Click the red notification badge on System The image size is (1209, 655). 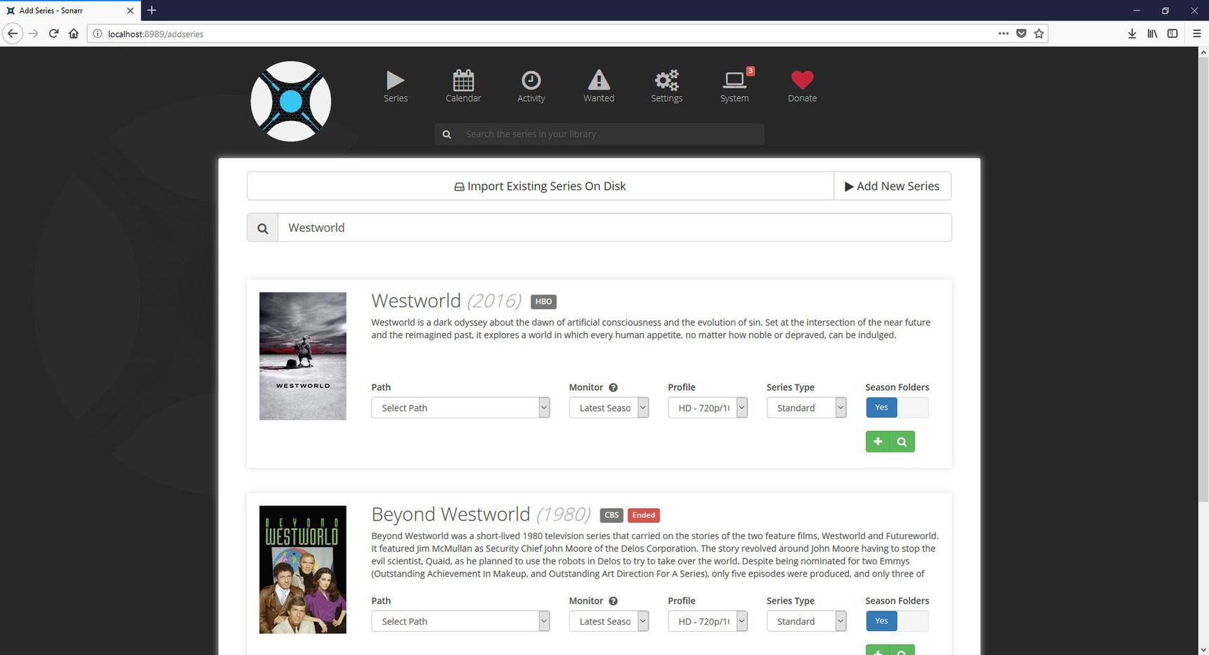751,70
